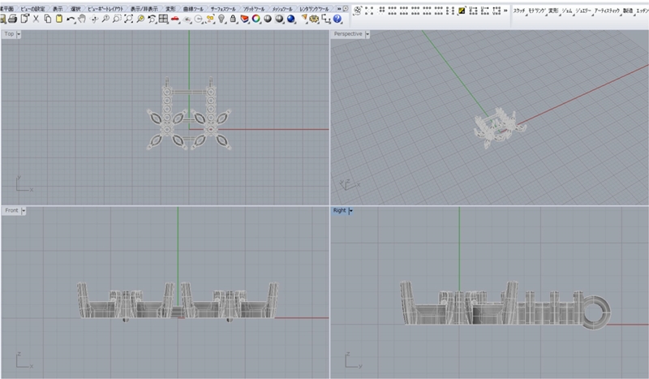Click the Zoom extents icon

click(x=129, y=19)
